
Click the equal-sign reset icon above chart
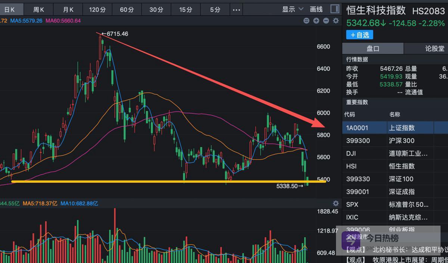307,21
